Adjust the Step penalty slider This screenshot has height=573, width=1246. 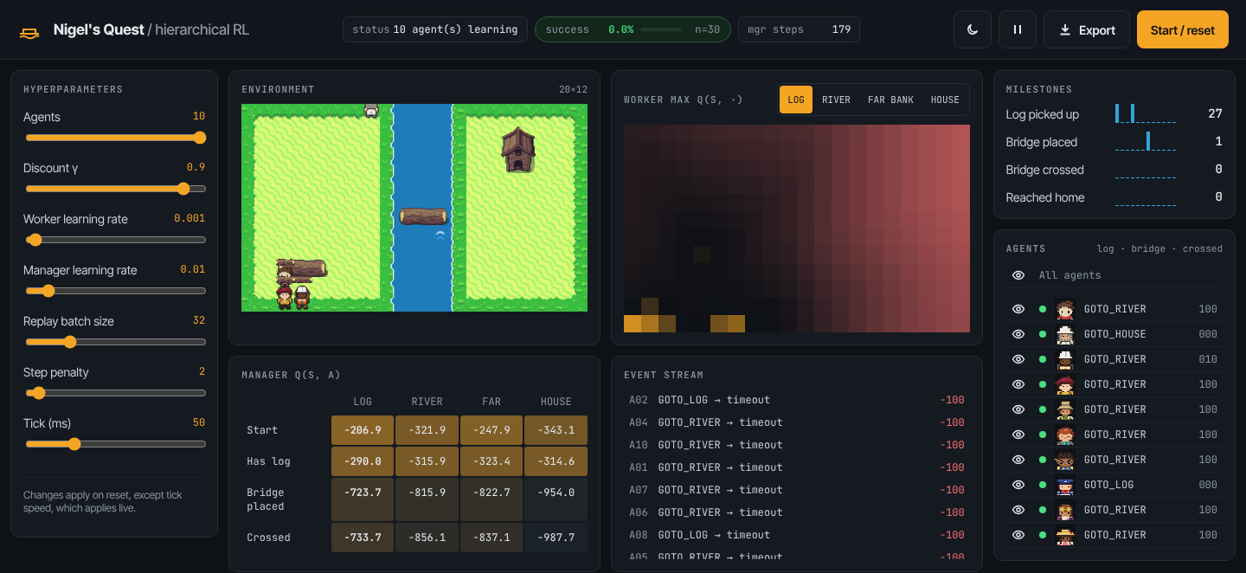(116, 393)
